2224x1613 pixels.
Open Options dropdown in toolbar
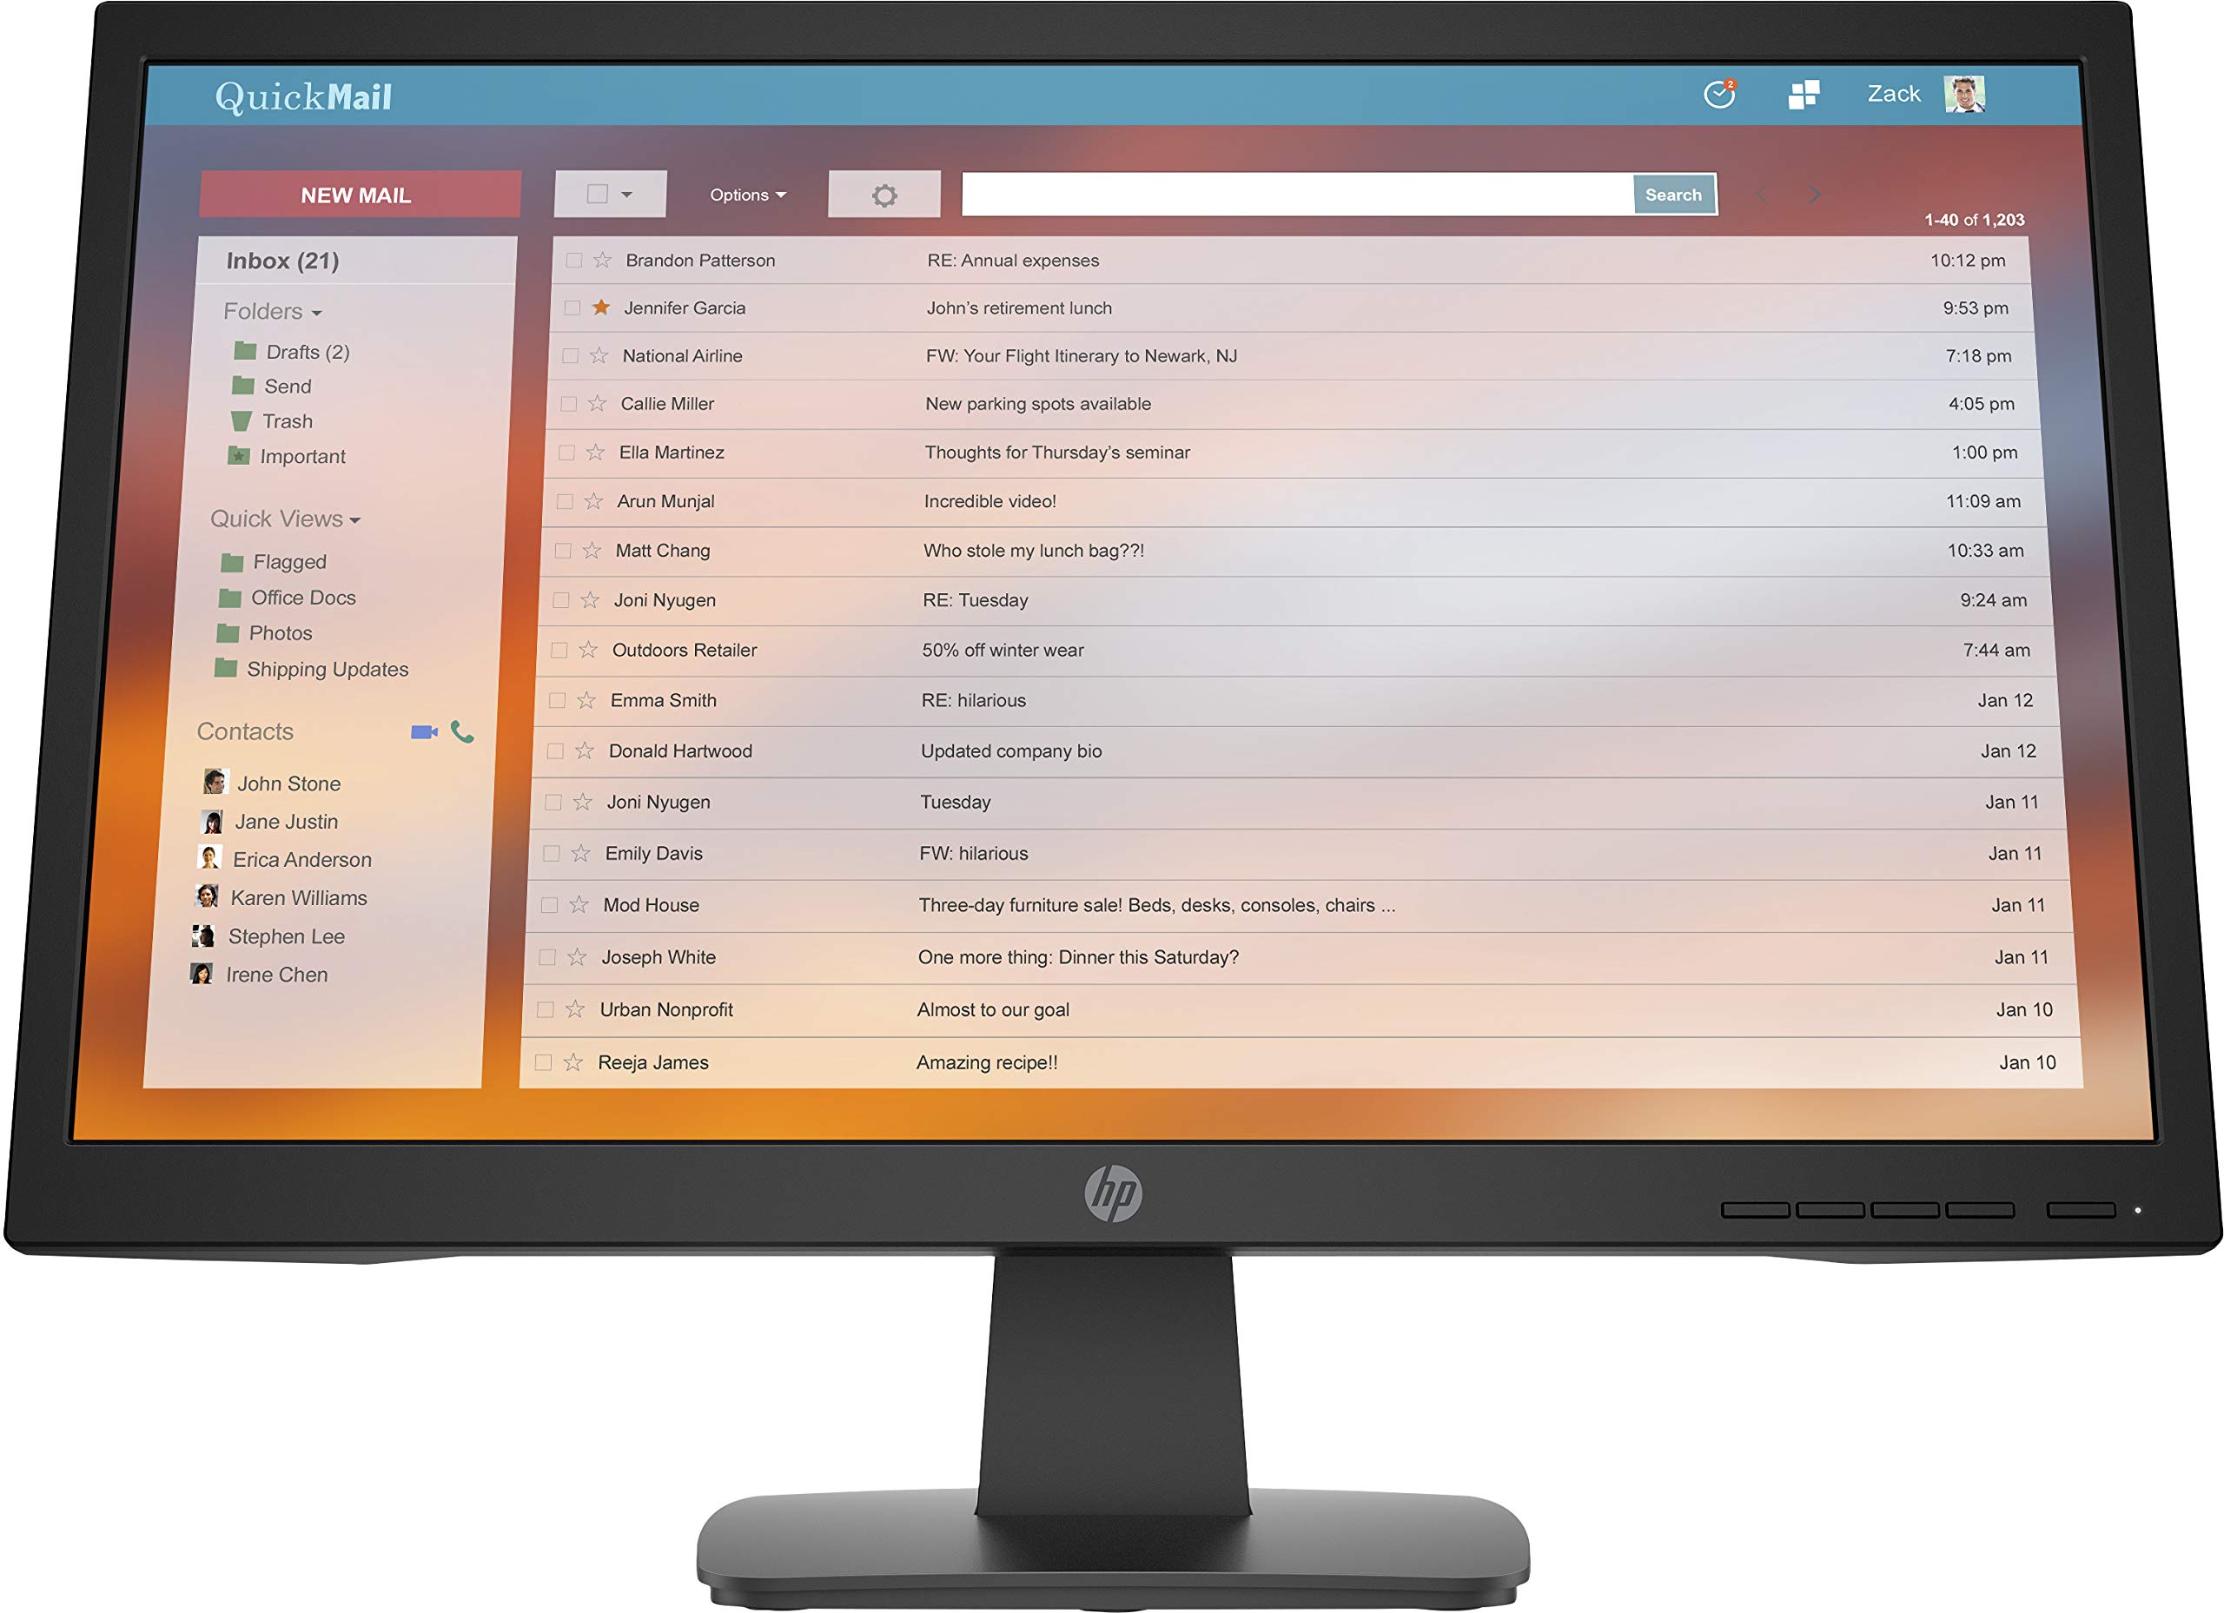tap(746, 194)
